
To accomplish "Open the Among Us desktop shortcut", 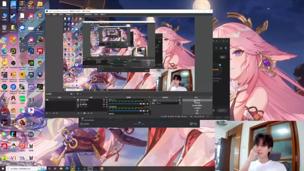I will pyautogui.click(x=22, y=123).
